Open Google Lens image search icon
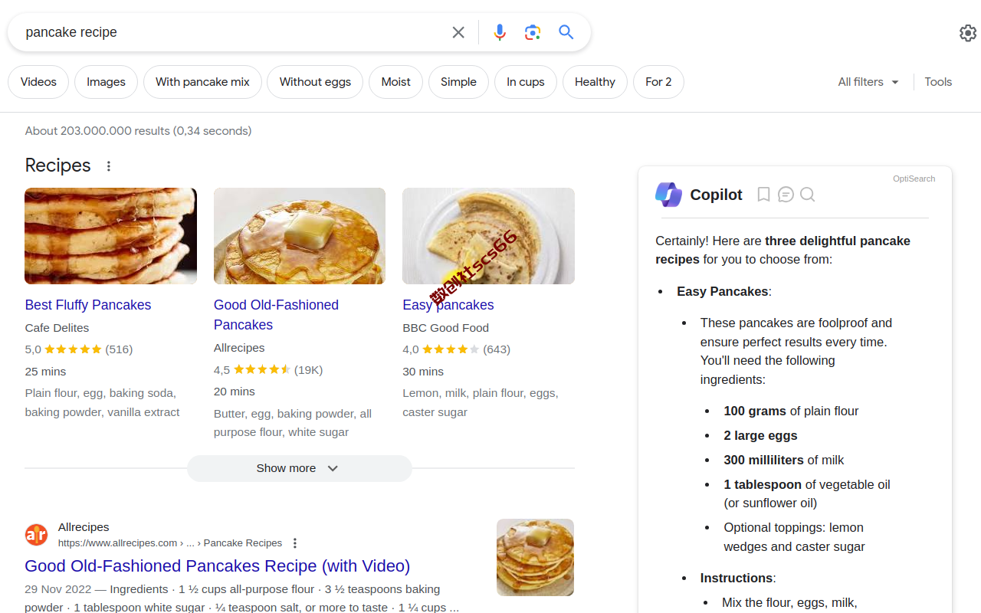 [x=533, y=32]
